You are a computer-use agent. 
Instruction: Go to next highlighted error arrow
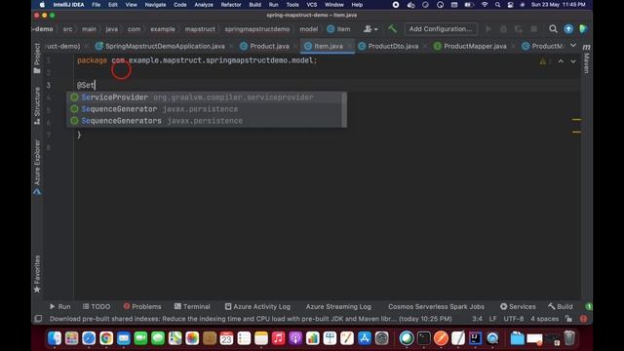click(573, 61)
